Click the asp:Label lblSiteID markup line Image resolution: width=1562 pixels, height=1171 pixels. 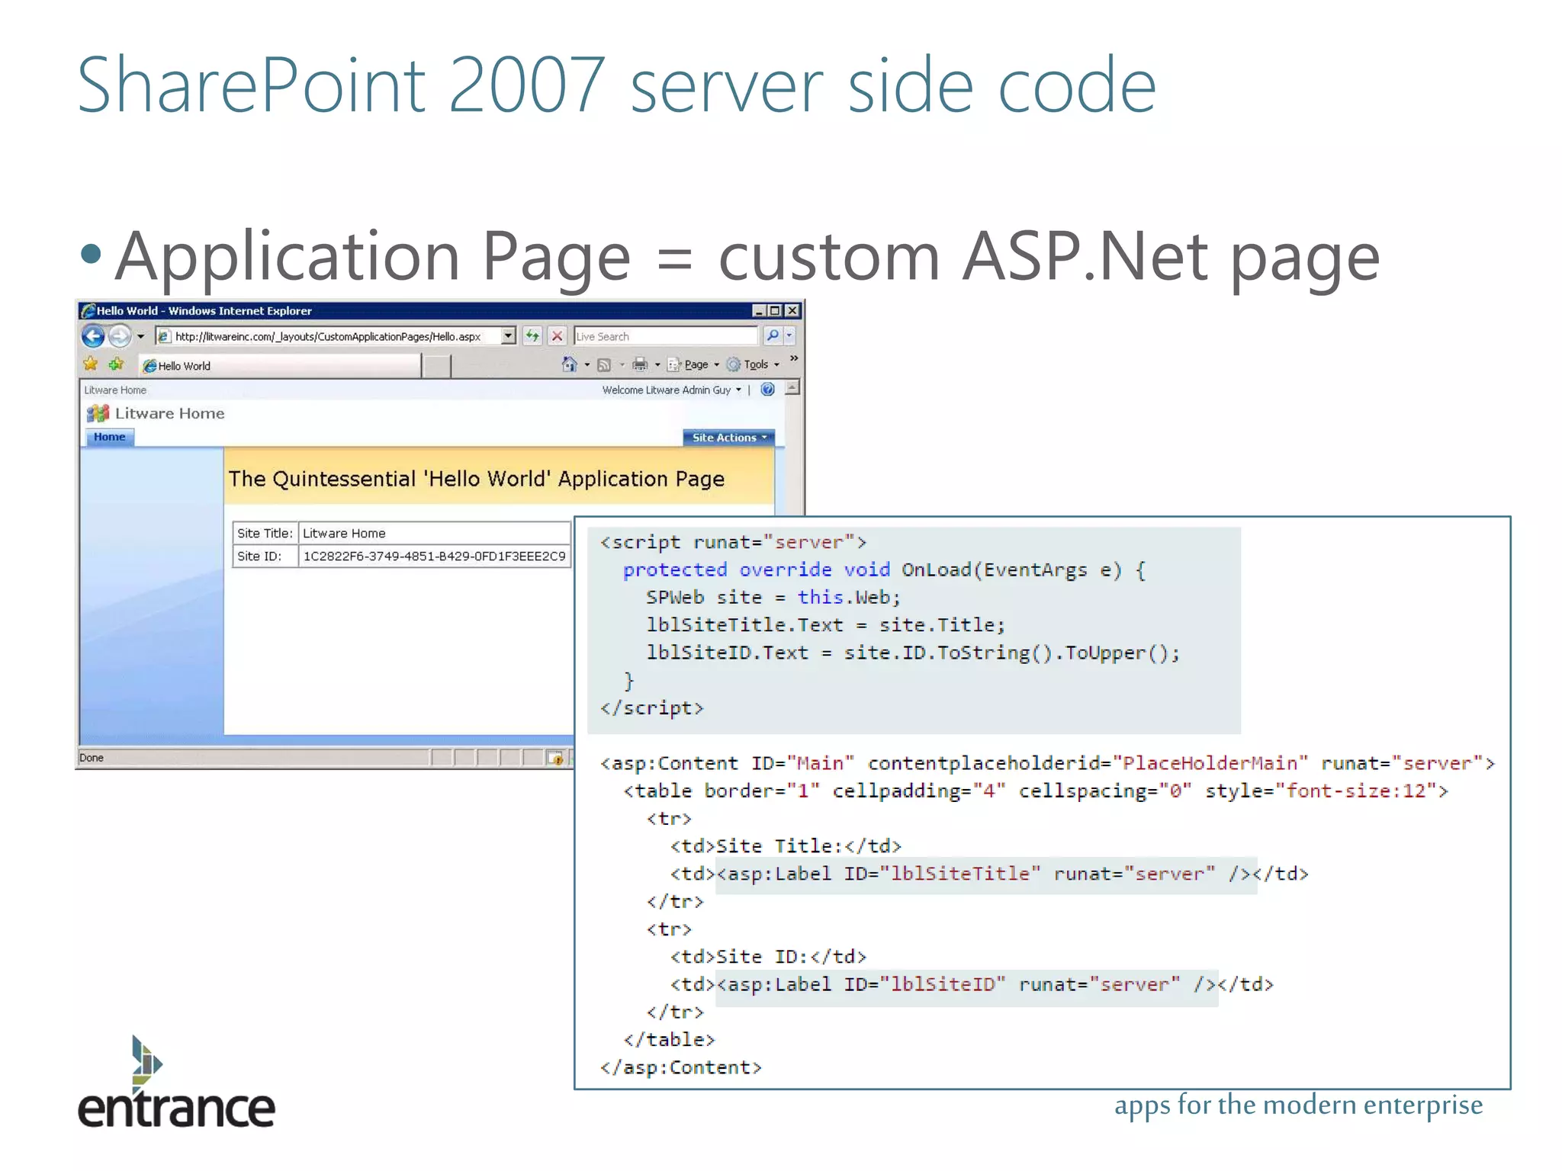click(x=972, y=984)
